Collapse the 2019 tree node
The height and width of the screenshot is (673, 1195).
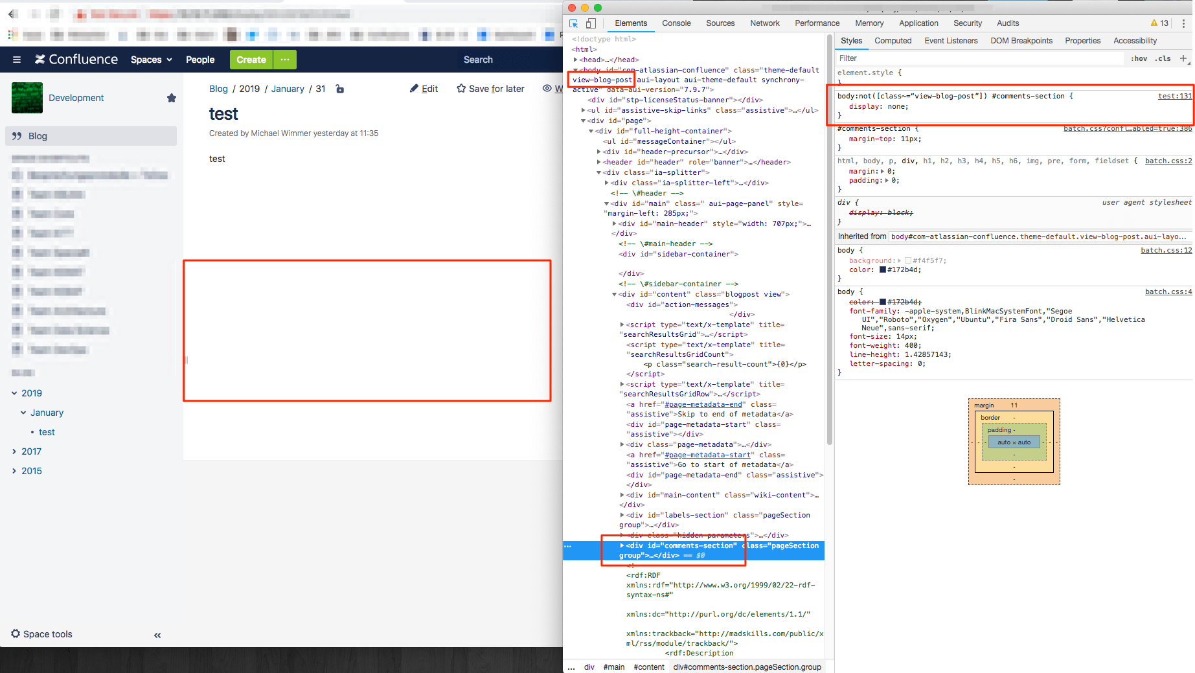14,393
